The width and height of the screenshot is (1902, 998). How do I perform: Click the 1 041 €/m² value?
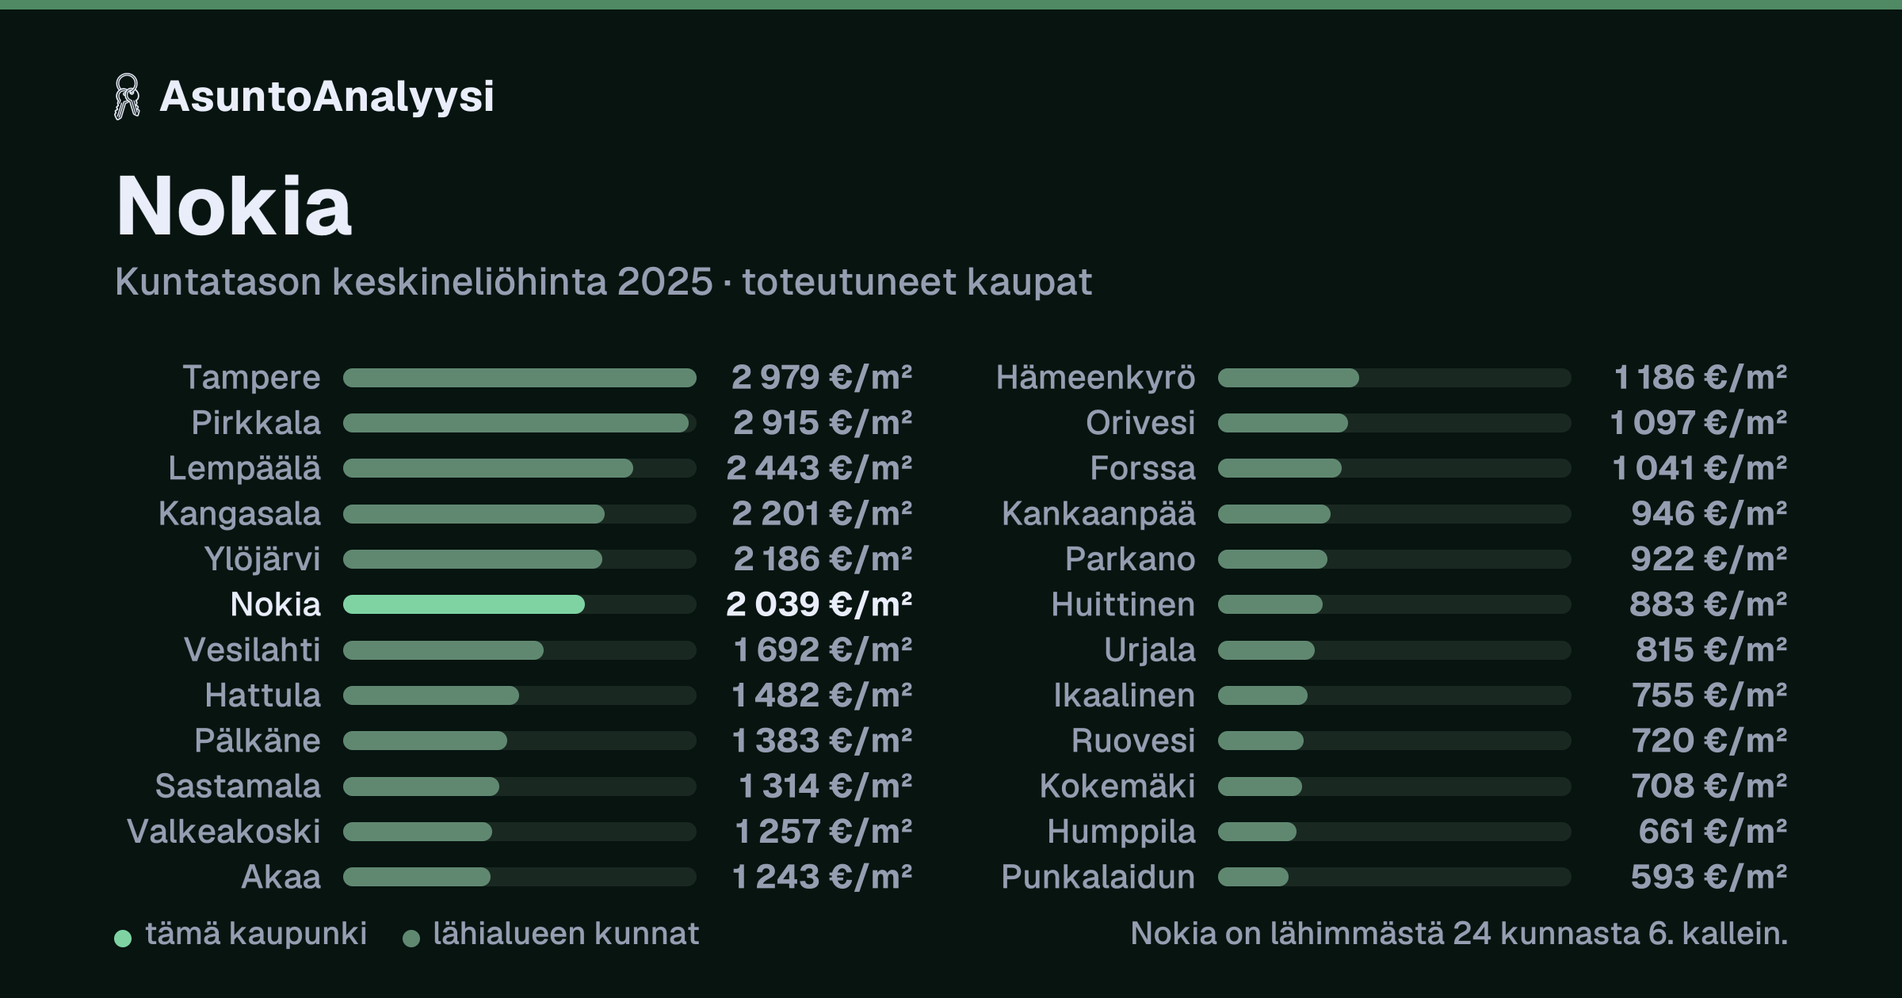1700,468
